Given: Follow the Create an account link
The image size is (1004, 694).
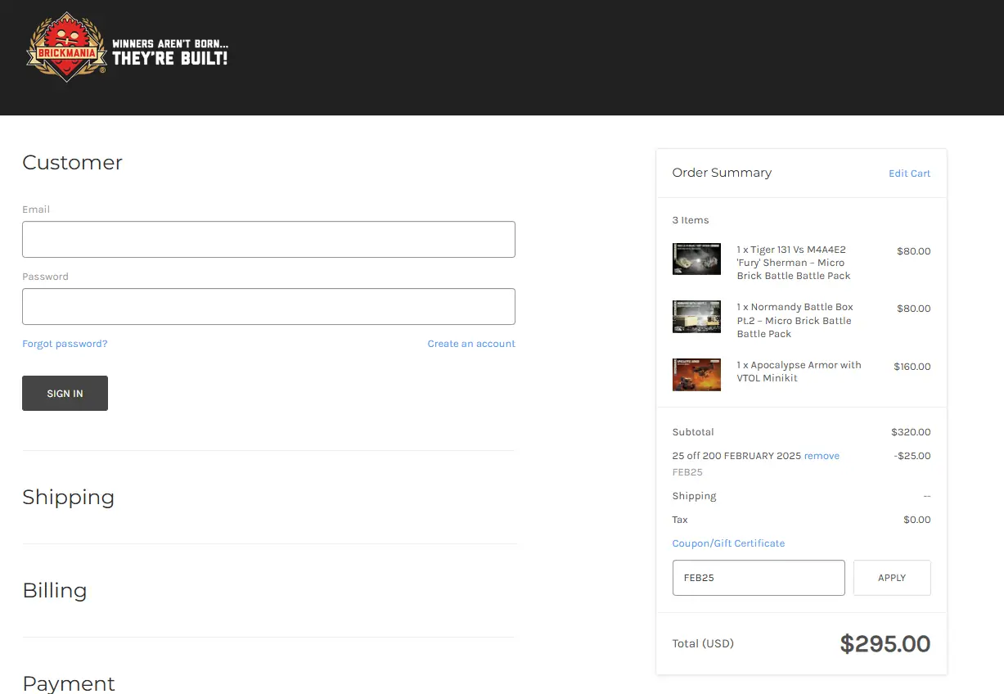Looking at the screenshot, I should point(471,344).
